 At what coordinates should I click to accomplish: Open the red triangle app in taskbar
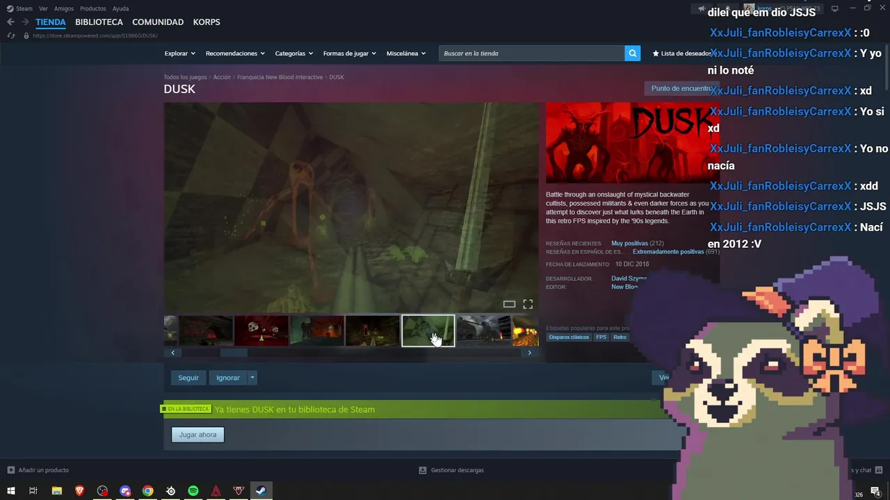tap(216, 491)
